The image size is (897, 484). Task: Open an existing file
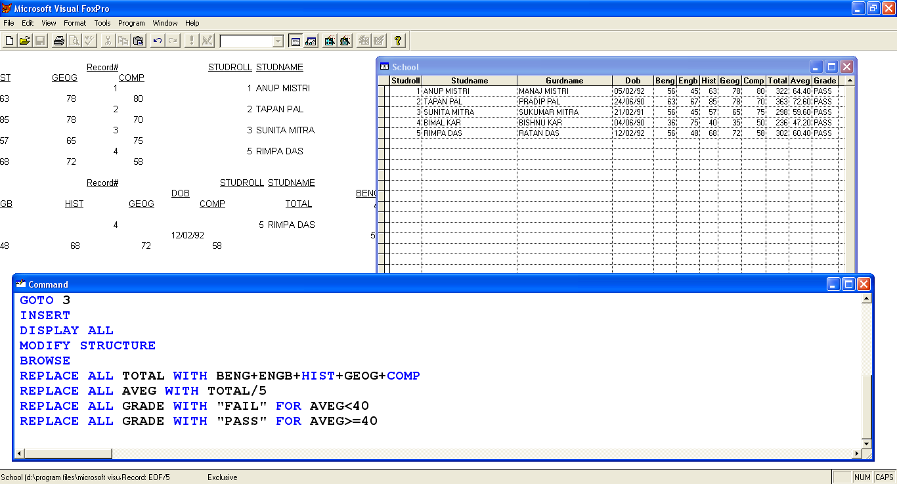pyautogui.click(x=25, y=40)
